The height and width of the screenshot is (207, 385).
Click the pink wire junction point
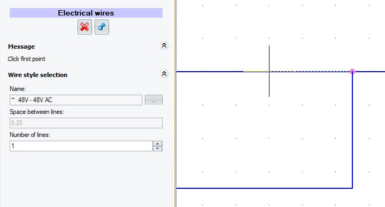352,72
